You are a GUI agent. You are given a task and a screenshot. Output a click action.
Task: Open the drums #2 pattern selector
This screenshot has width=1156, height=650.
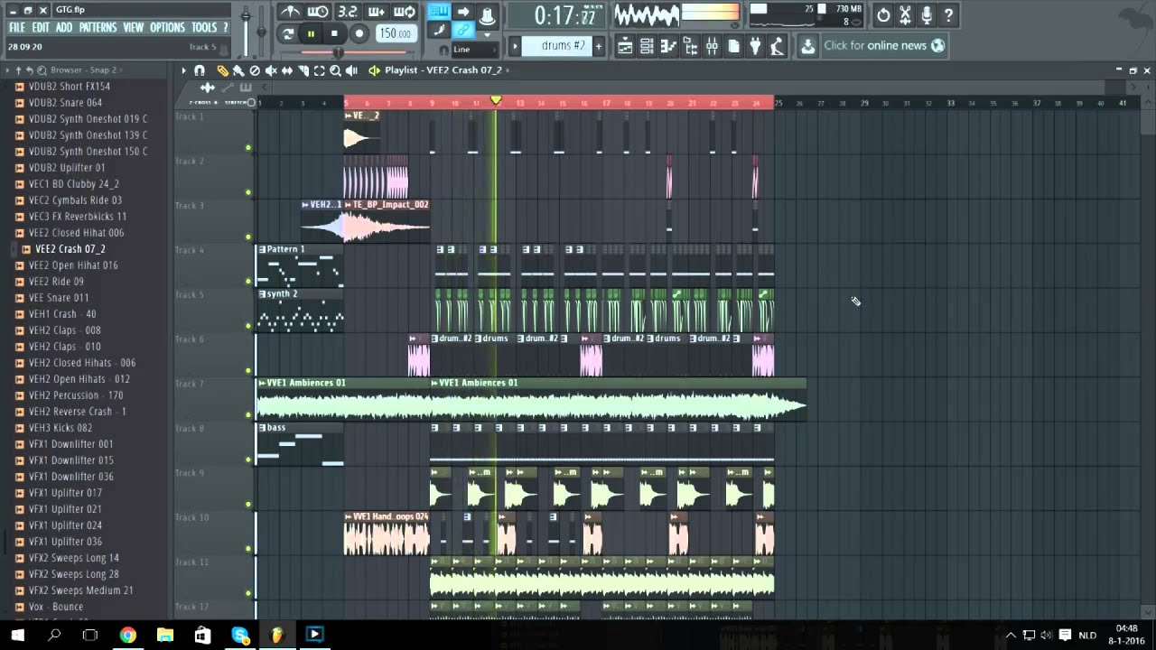pos(557,46)
